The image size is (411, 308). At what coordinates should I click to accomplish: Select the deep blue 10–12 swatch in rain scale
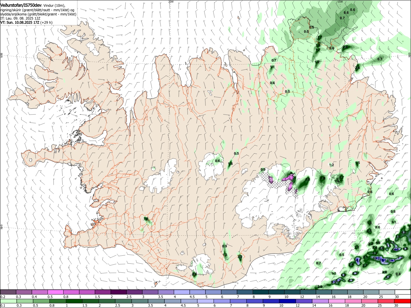point(287,301)
